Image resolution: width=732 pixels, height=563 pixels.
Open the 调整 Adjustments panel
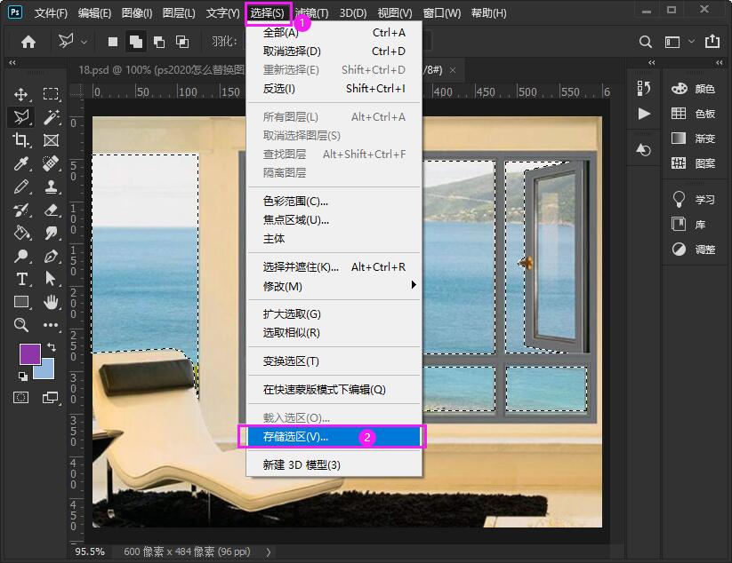click(694, 250)
